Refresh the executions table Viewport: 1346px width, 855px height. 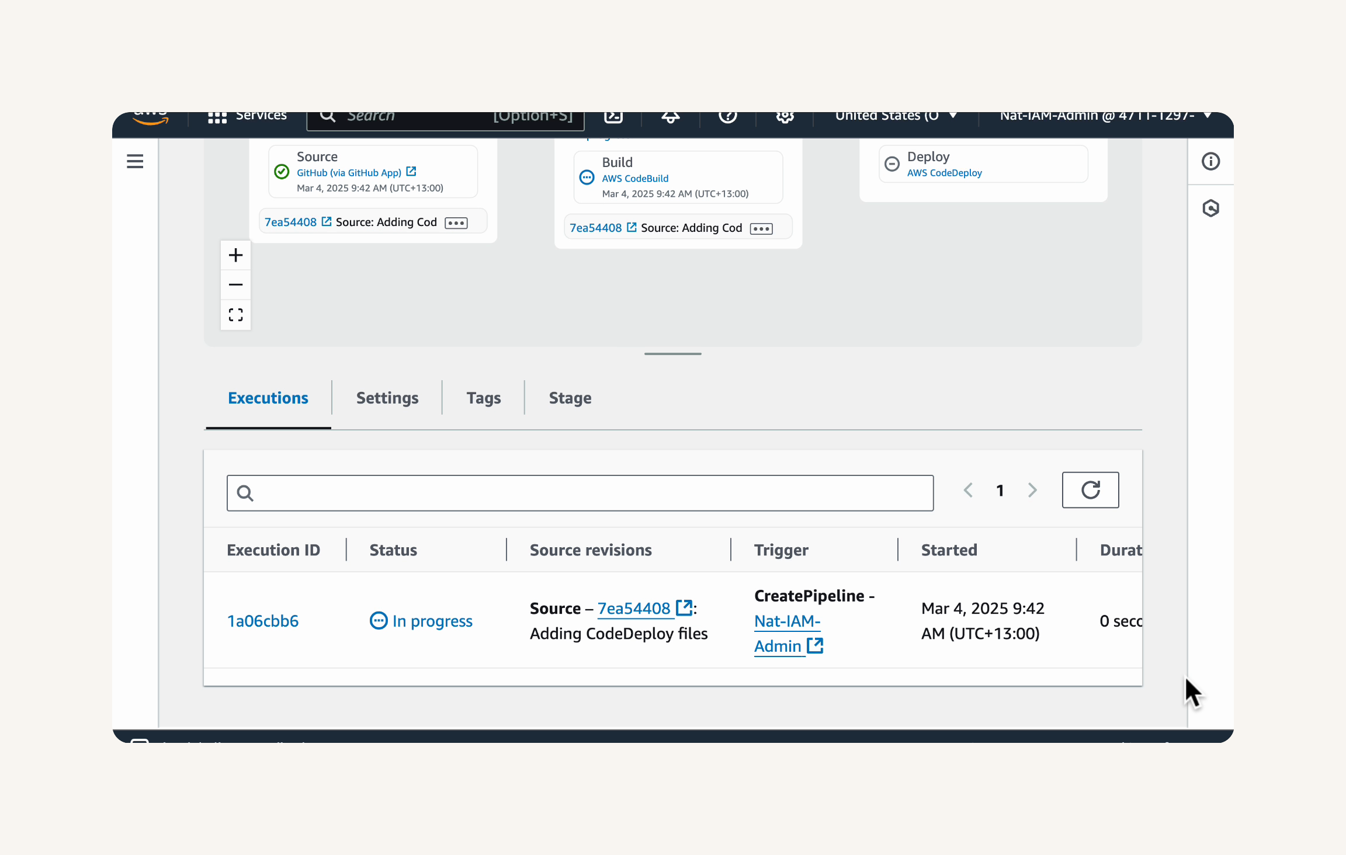point(1090,490)
